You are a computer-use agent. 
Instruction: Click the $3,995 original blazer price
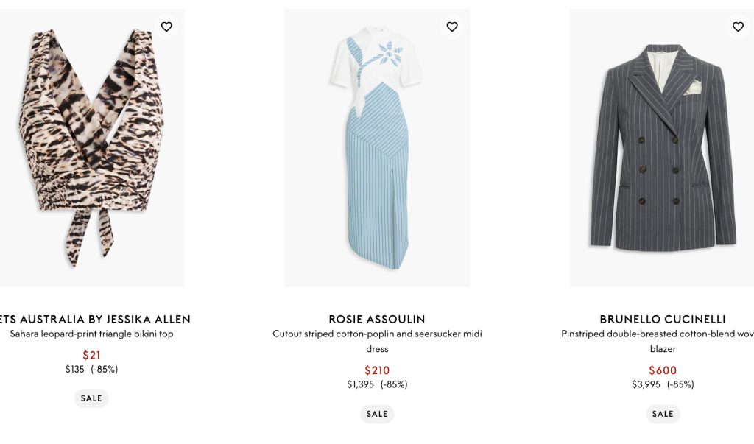pos(646,384)
